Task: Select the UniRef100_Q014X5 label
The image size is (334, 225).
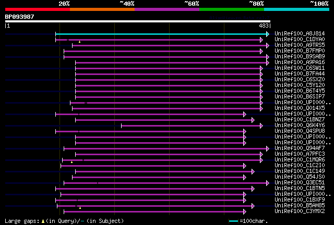Action: coord(300,108)
